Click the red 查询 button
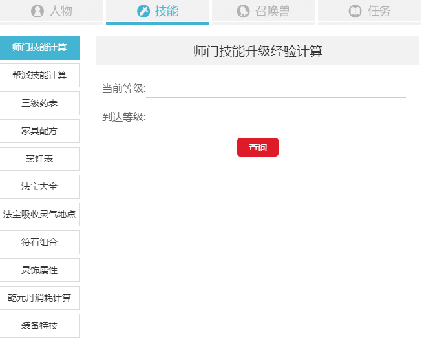Screen dimensions: 422x341 tap(258, 147)
